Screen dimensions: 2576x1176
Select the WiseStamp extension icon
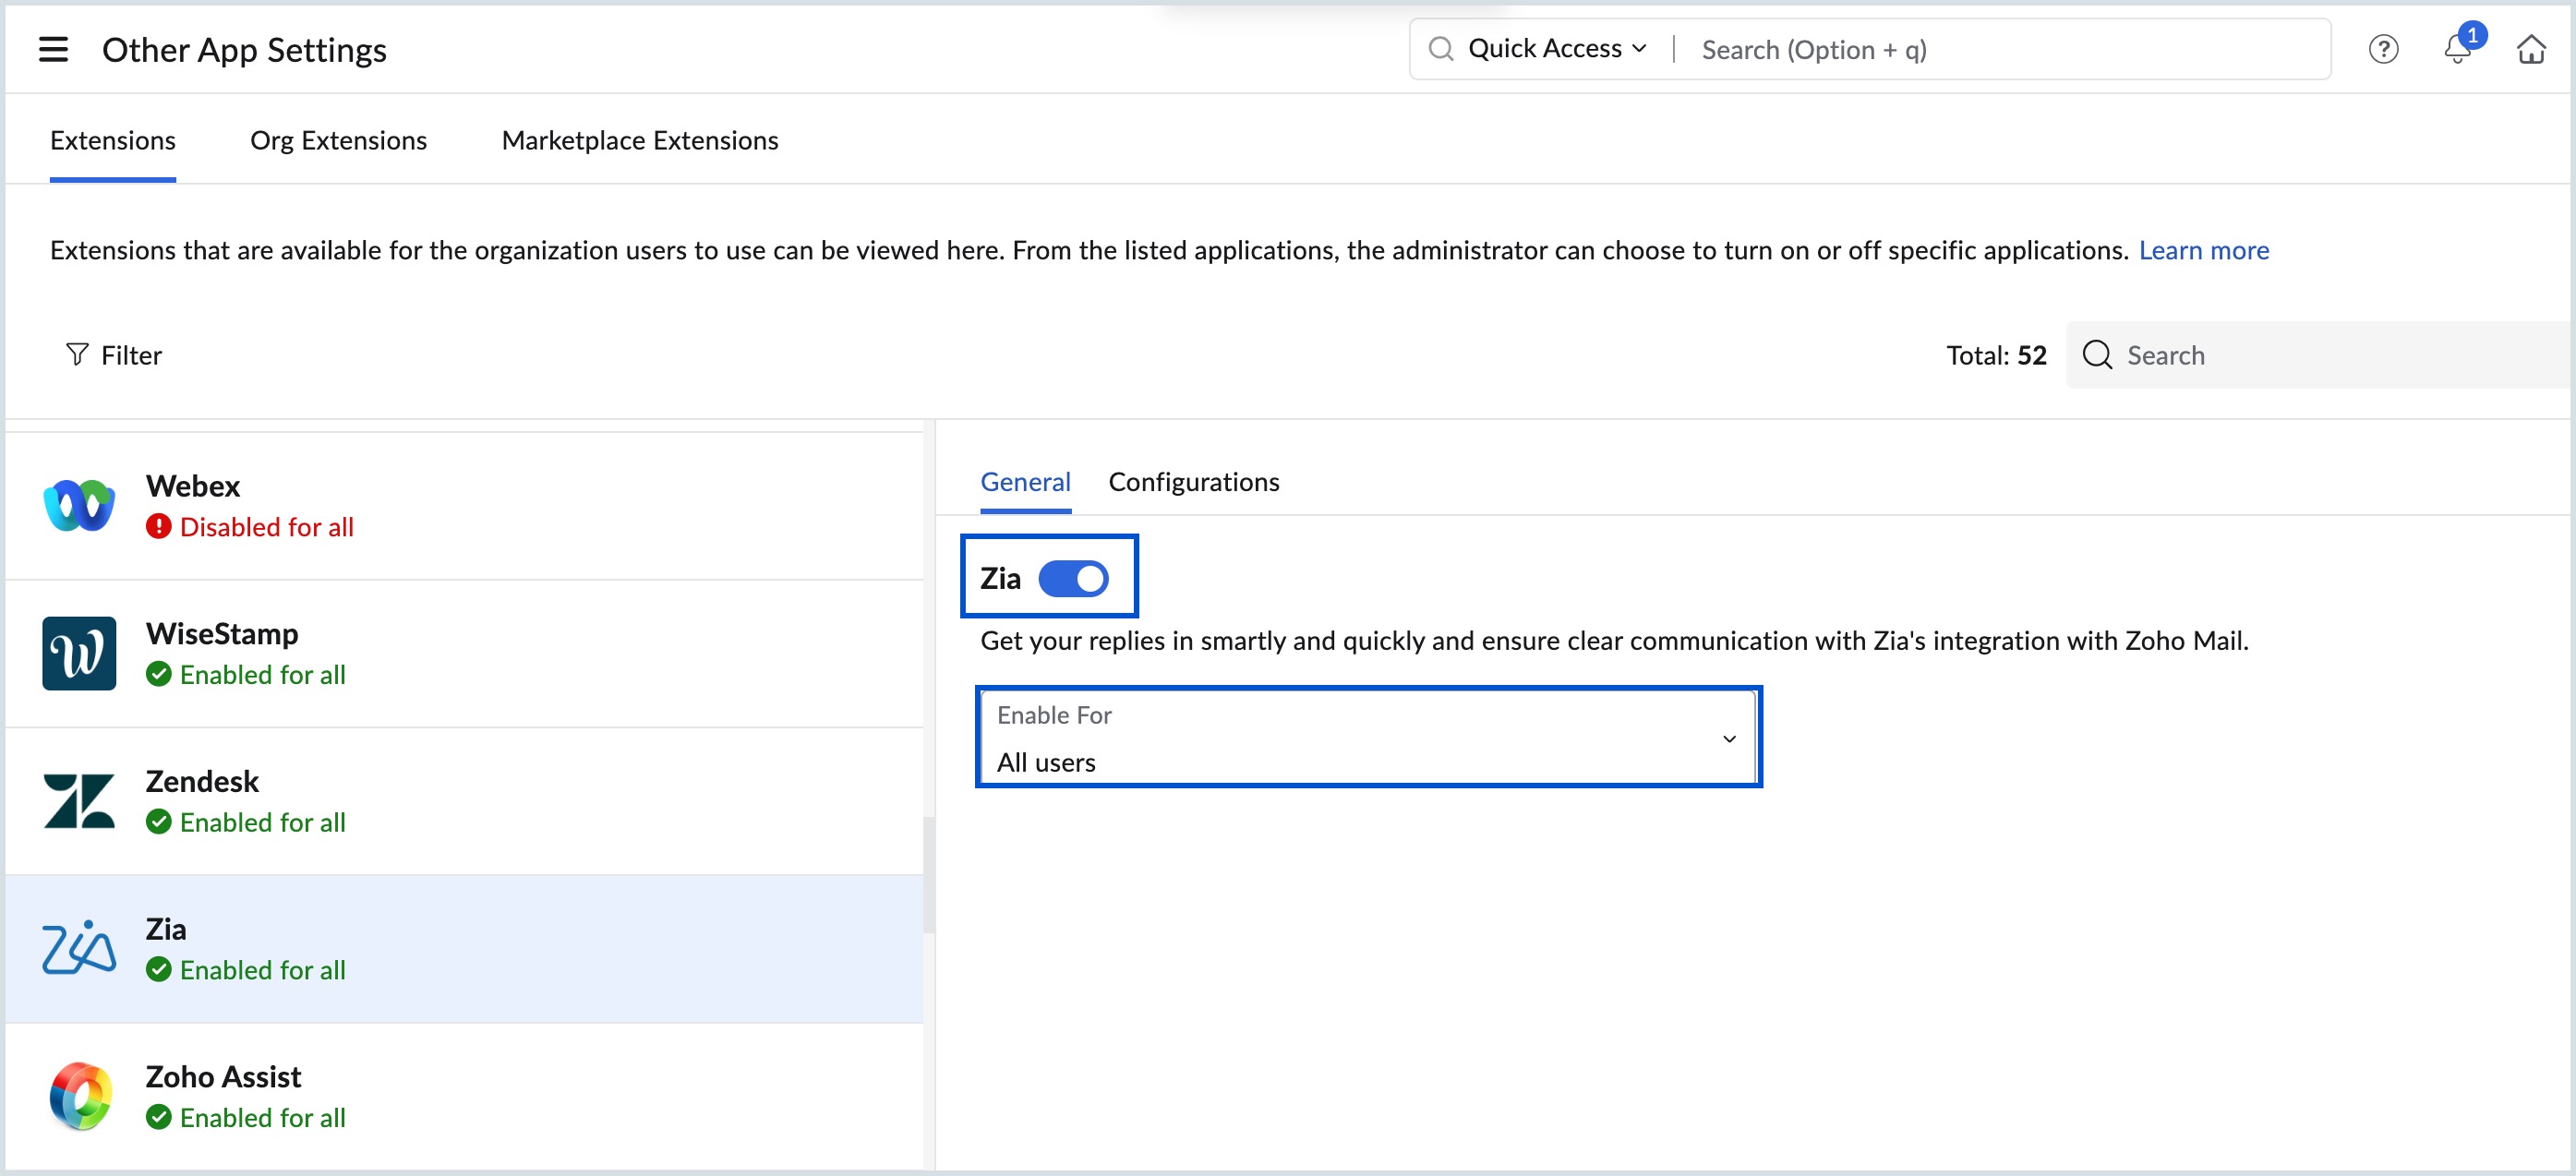click(x=79, y=653)
